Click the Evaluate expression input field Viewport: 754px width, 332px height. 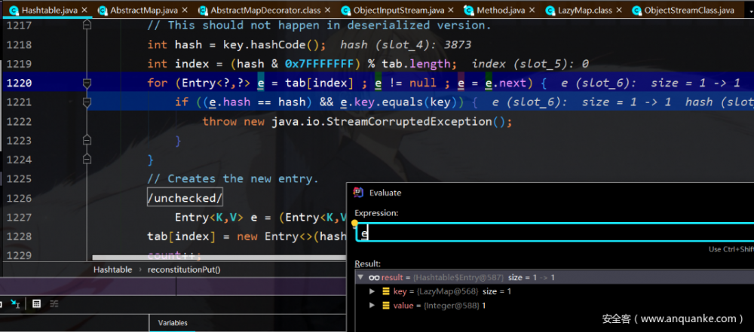pos(554,233)
